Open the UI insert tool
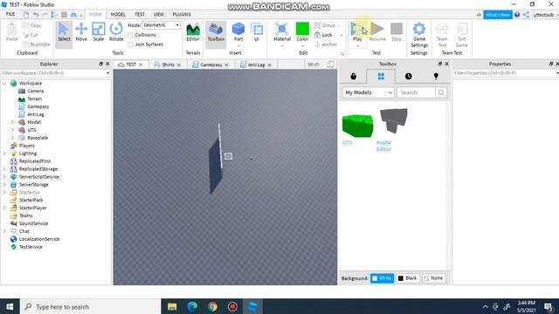Image resolution: width=559 pixels, height=314 pixels. tap(257, 32)
